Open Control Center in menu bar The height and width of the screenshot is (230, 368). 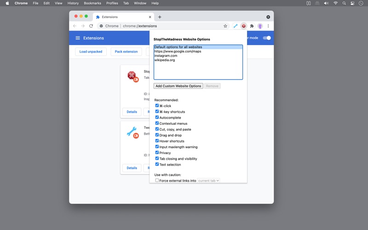pos(352,3)
